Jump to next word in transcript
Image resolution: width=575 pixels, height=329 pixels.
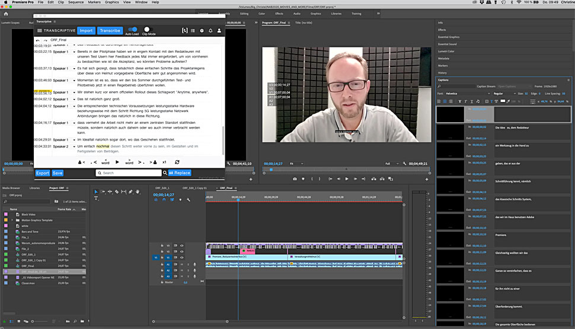coord(129,162)
